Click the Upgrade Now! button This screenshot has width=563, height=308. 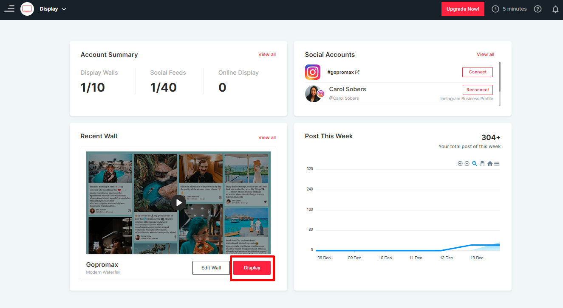(462, 9)
